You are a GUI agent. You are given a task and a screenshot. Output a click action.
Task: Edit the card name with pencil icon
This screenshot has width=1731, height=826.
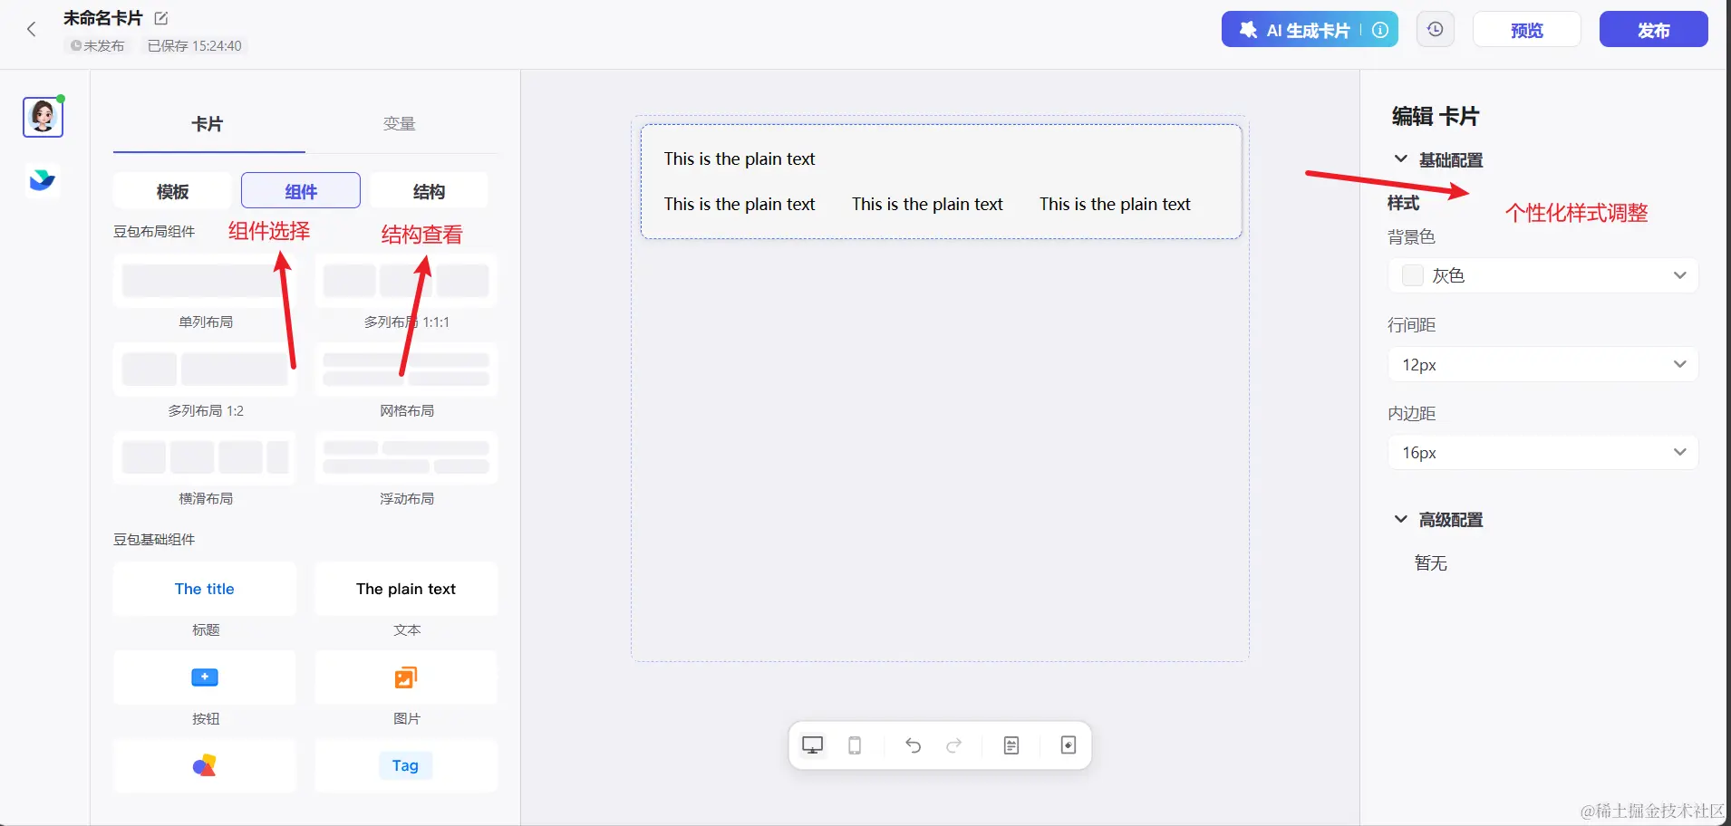click(161, 18)
